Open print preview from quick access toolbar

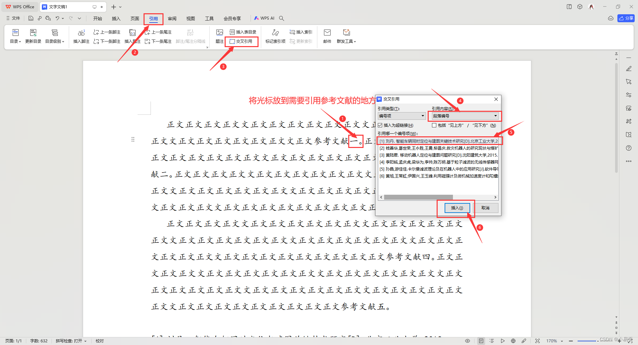[48, 18]
